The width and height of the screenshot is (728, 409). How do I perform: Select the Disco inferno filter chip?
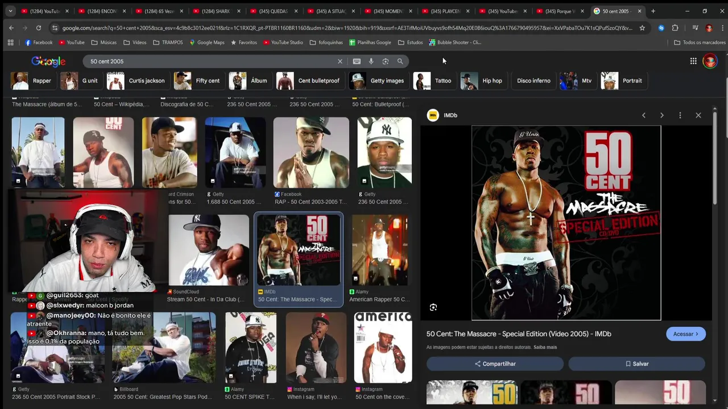click(x=533, y=81)
